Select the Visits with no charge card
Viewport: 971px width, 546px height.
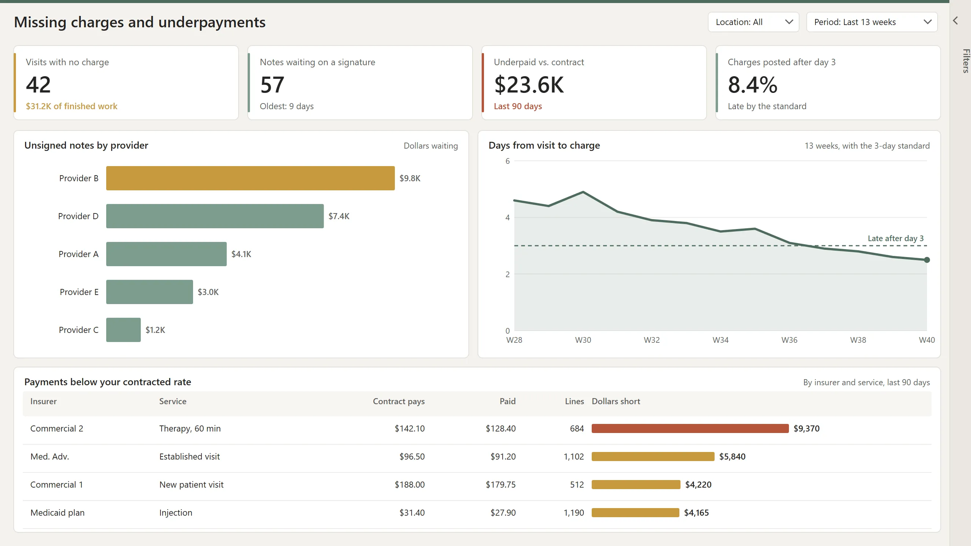126,83
